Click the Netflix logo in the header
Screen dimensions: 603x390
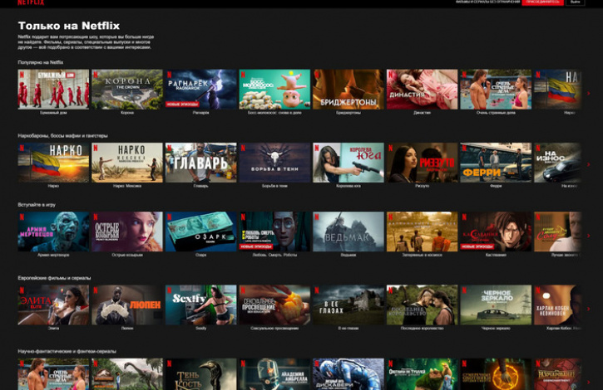31,2
